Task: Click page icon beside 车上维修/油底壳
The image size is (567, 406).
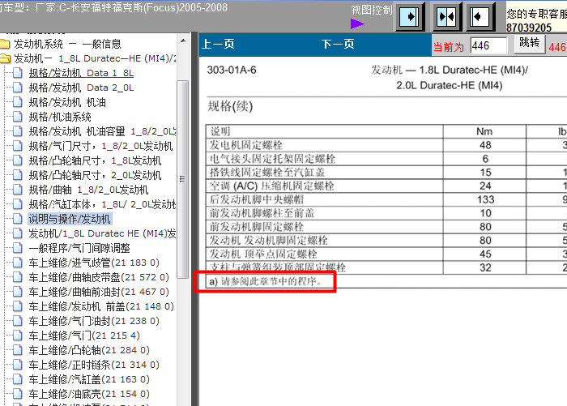Action: tap(17, 394)
